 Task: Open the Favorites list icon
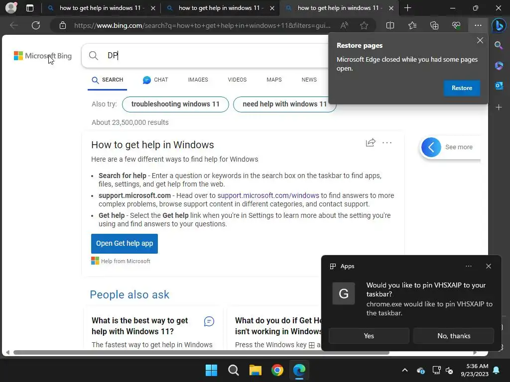tap(412, 25)
